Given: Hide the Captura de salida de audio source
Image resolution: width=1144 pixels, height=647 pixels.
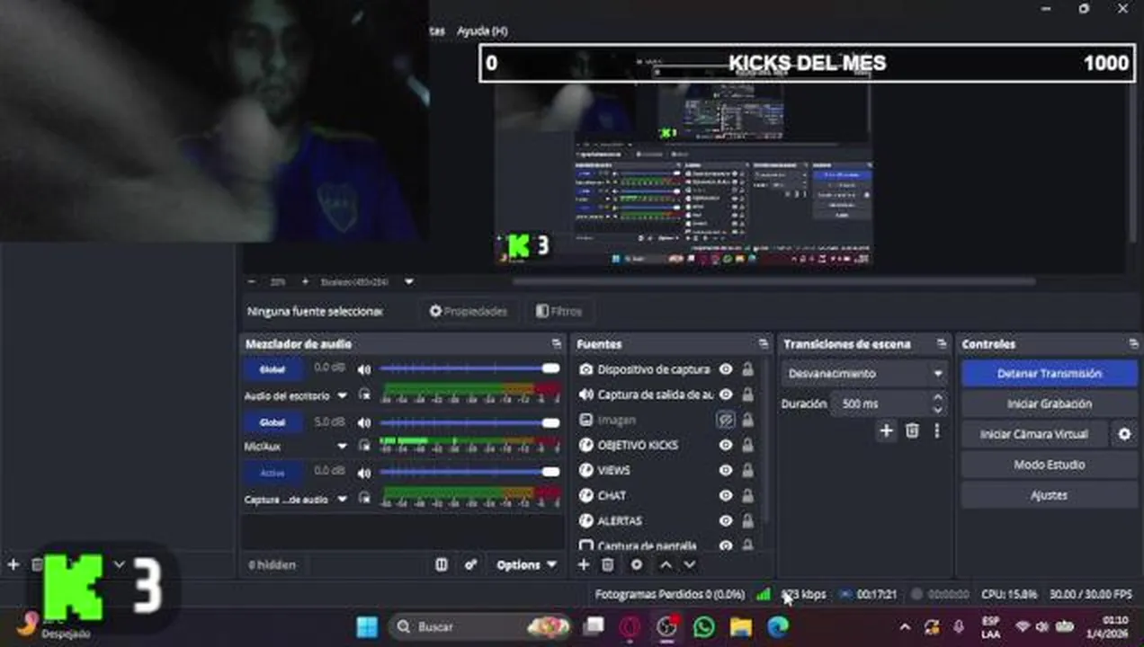Looking at the screenshot, I should pos(726,394).
